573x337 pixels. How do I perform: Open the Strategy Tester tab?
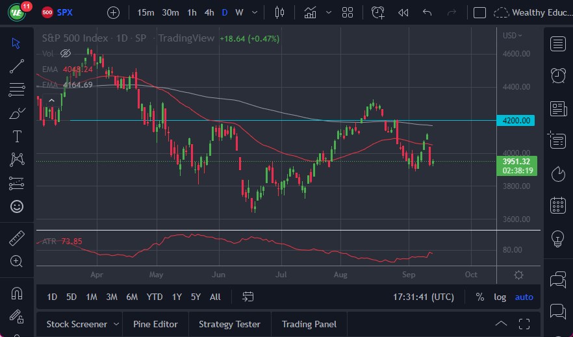229,324
